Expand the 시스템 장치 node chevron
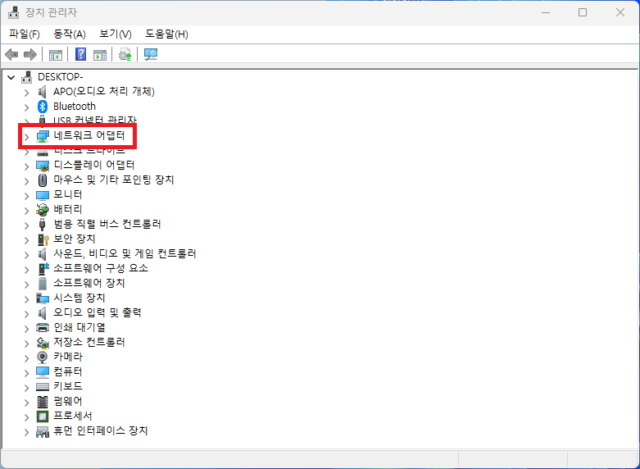Viewport: 640px width, 469px height. pyautogui.click(x=26, y=299)
